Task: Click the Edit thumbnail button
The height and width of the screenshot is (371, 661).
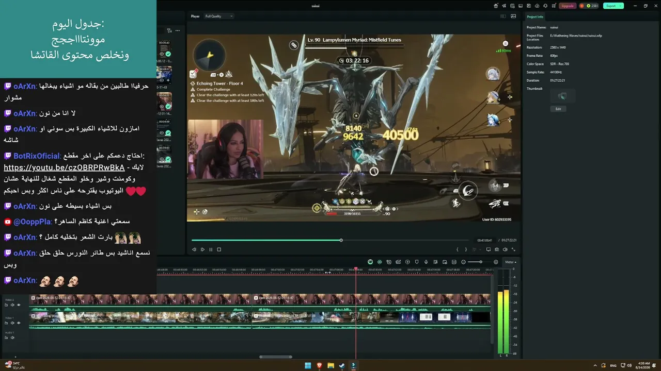Action: (x=558, y=109)
